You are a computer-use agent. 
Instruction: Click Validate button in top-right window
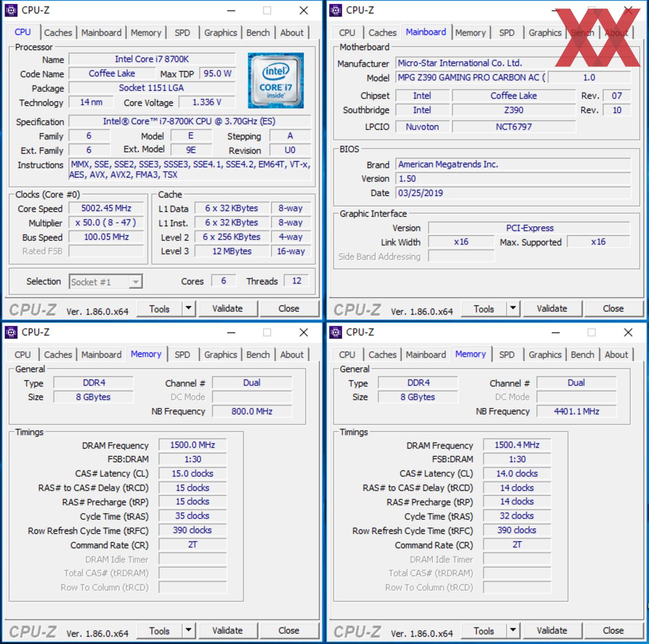pyautogui.click(x=552, y=309)
